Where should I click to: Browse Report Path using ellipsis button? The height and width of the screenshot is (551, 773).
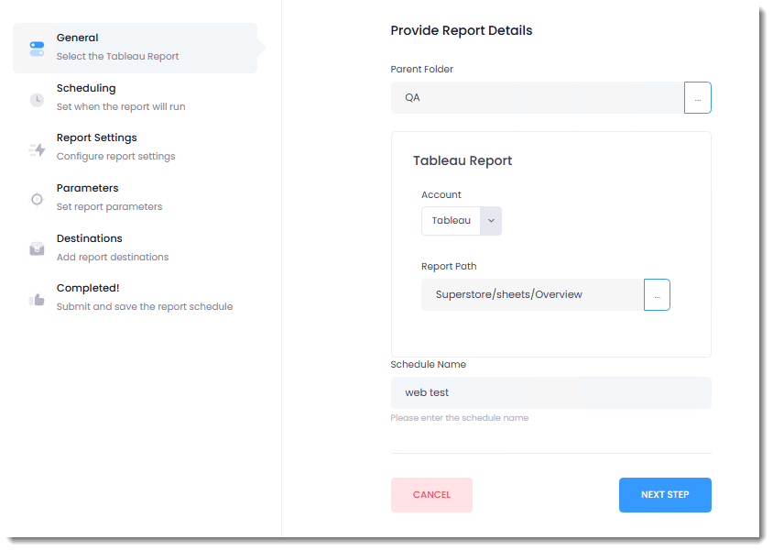[657, 294]
